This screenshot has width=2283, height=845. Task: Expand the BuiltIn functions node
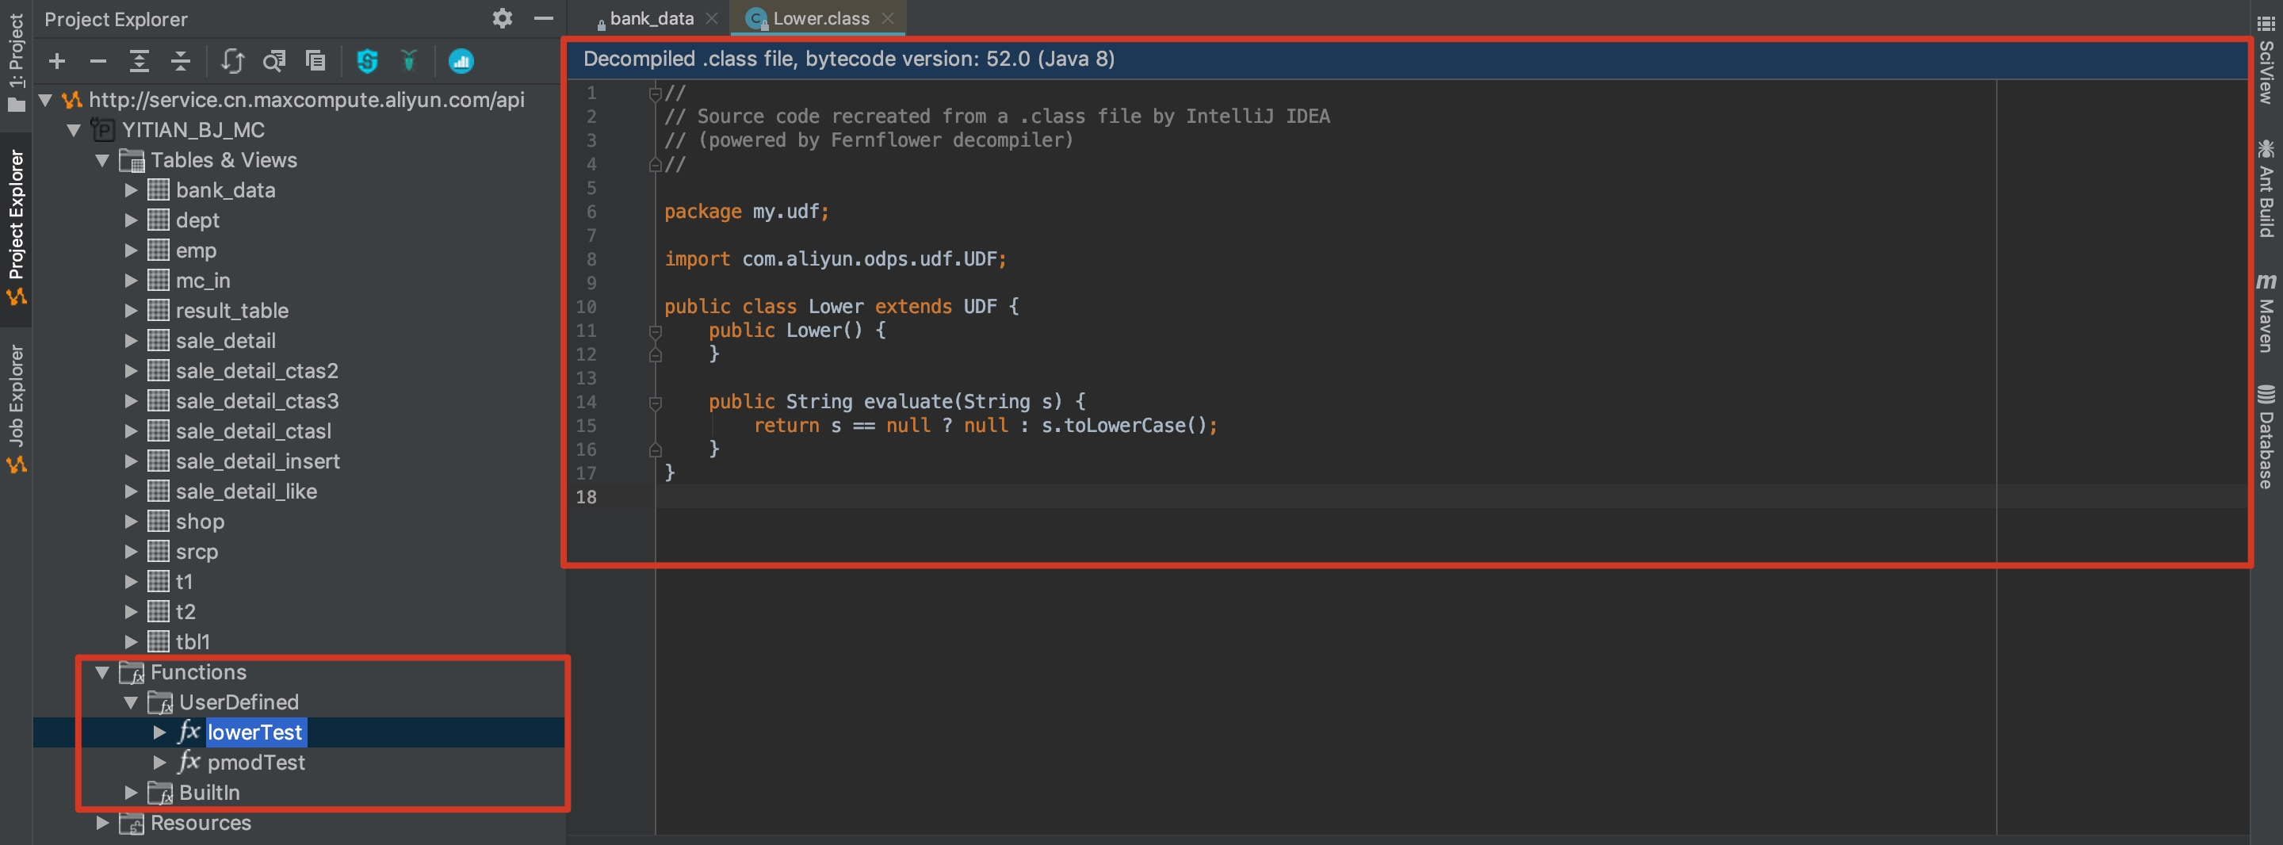[x=131, y=793]
